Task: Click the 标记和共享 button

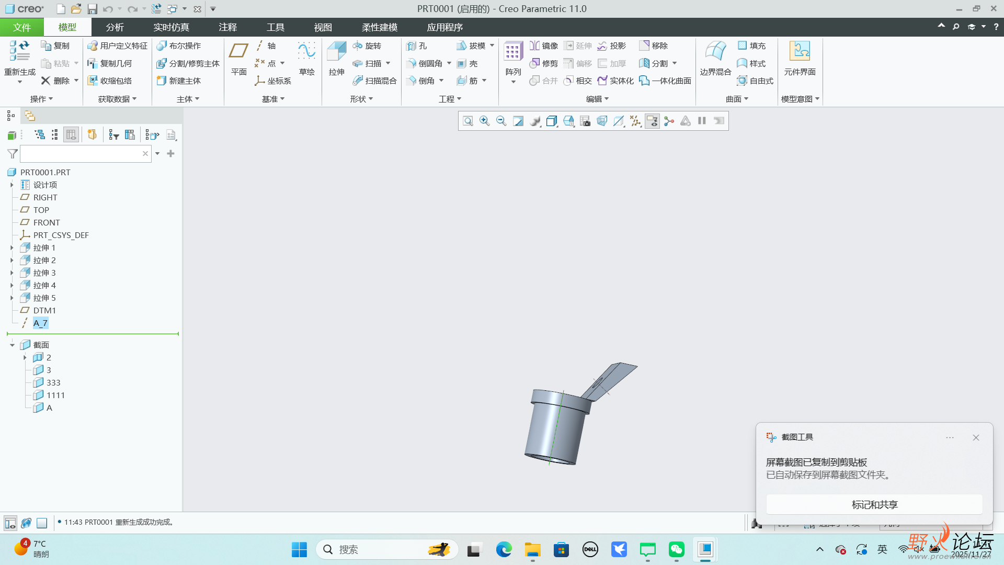Action: 874,505
